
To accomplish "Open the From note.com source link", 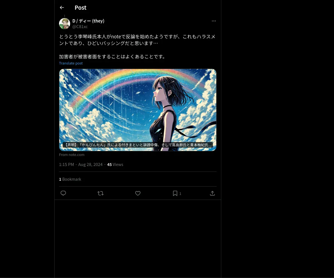I will point(72,155).
